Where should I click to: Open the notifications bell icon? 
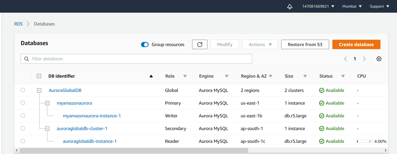point(290,7)
